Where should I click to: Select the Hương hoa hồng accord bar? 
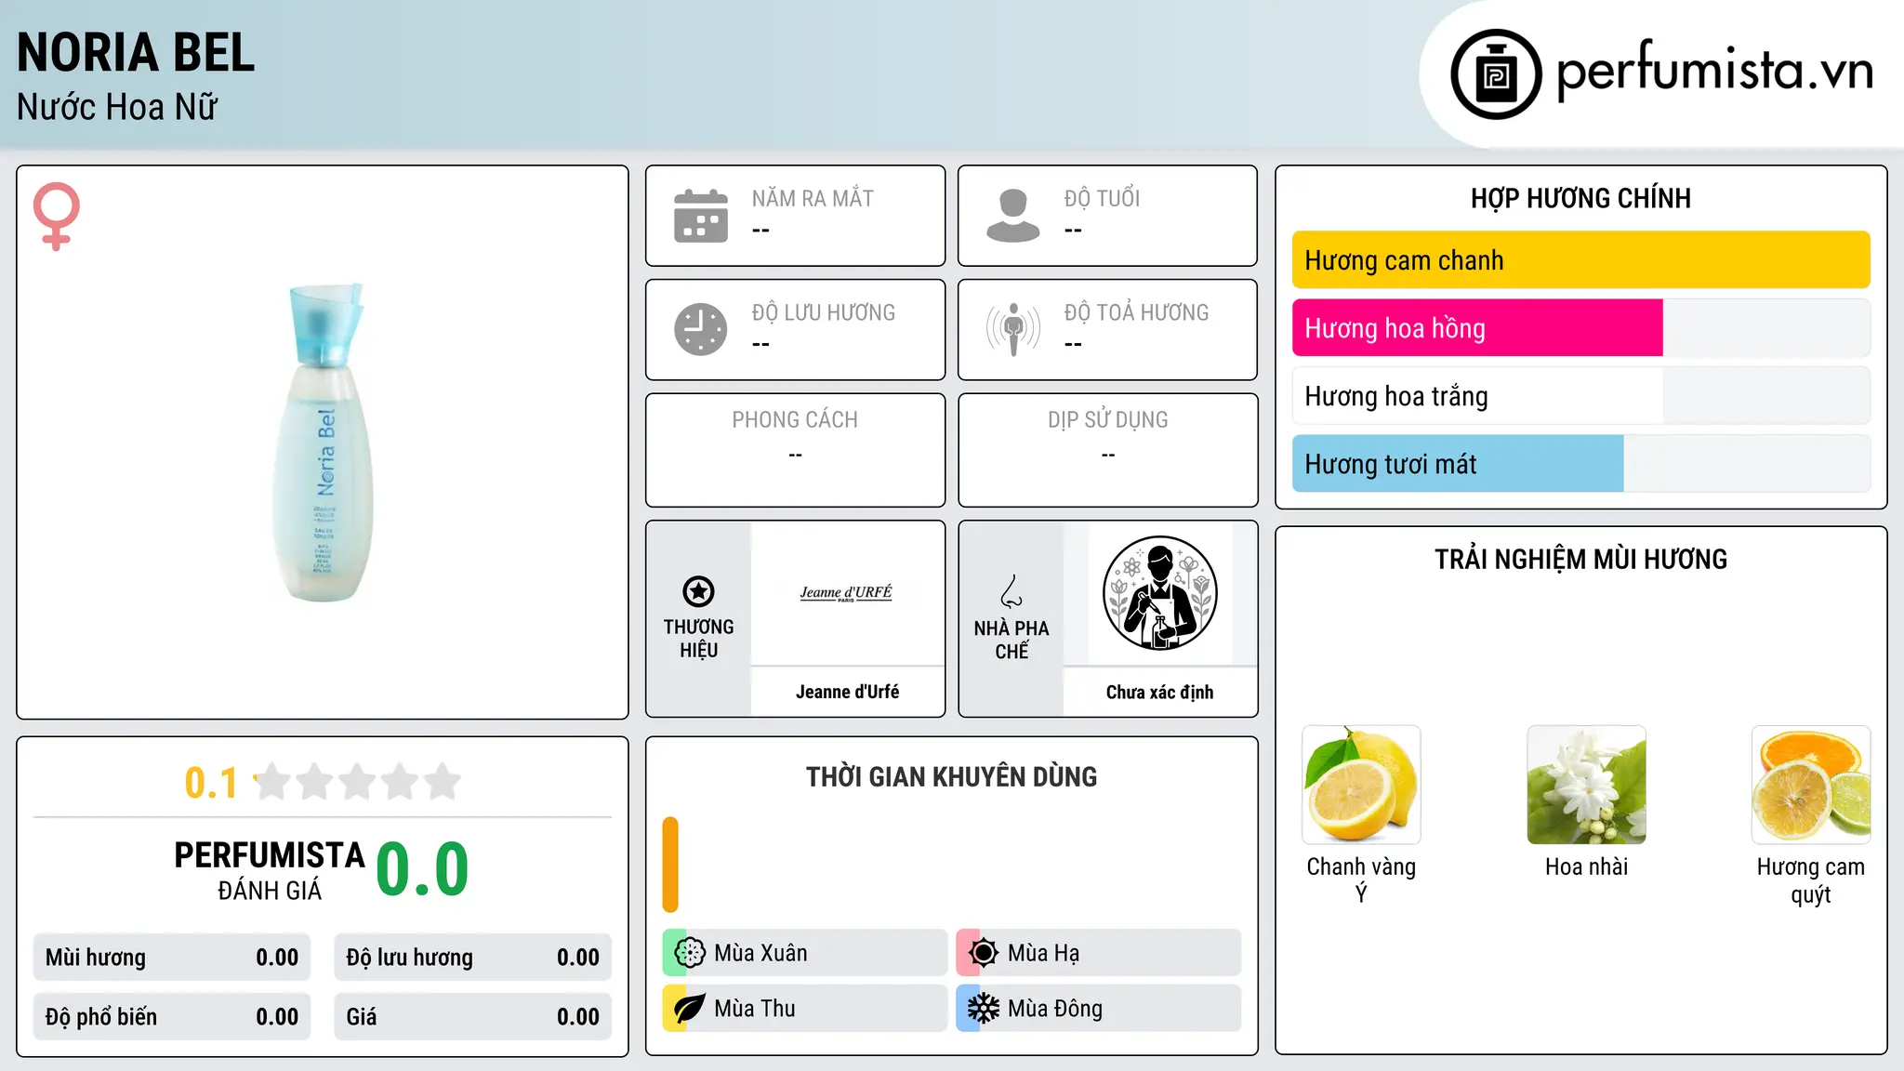pyautogui.click(x=1580, y=328)
